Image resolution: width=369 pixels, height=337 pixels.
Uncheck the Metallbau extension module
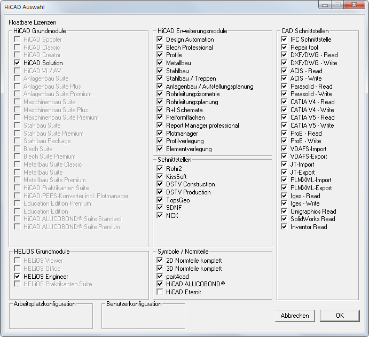(x=160, y=63)
